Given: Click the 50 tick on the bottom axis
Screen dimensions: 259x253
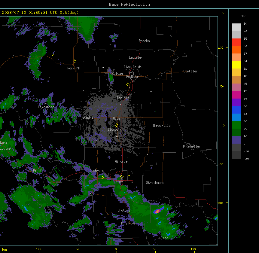Looking at the screenshot, I should 154,249.
